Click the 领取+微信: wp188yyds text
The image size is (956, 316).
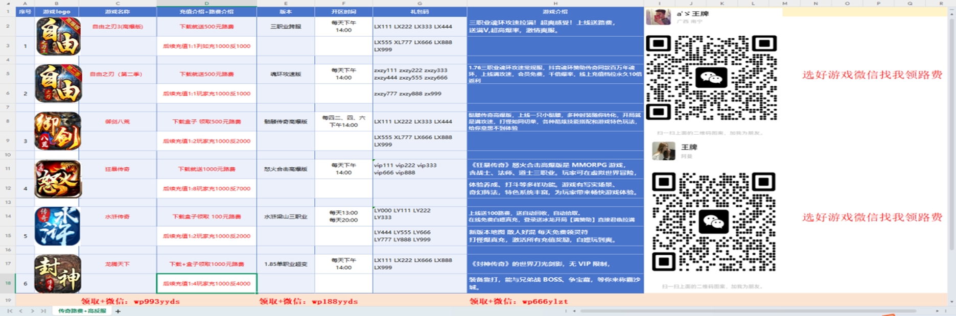(x=308, y=301)
